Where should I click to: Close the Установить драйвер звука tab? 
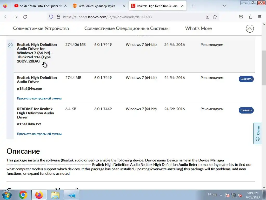click(x=124, y=6)
